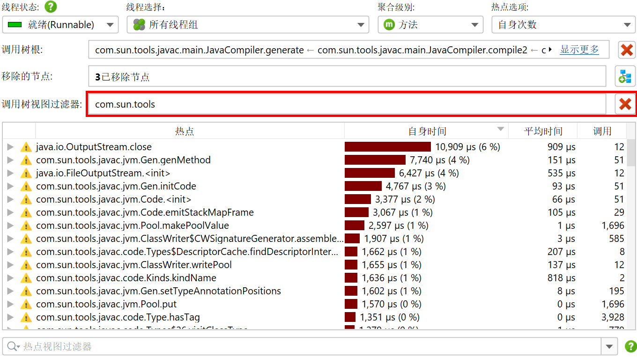Open the hot spot options dropdown 自身次数

tap(563, 25)
